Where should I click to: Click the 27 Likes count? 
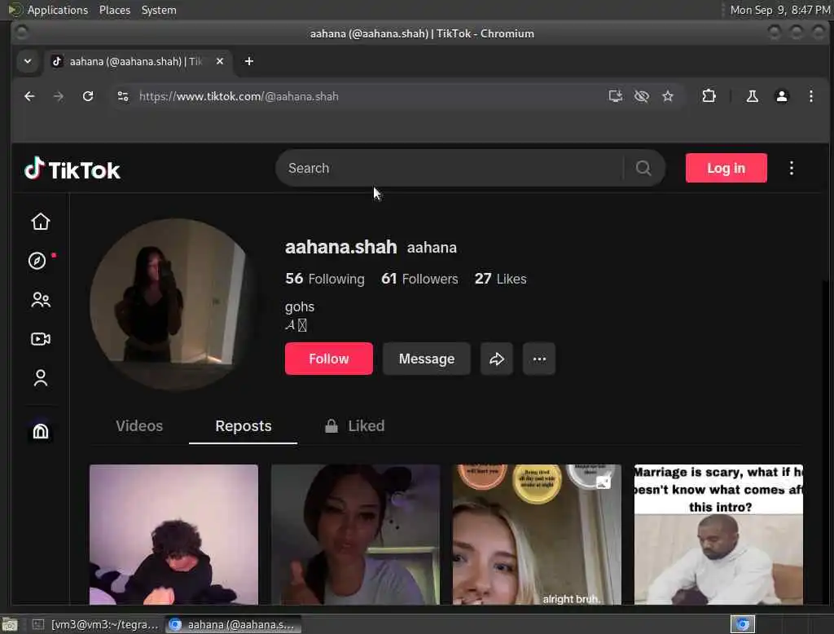501,279
